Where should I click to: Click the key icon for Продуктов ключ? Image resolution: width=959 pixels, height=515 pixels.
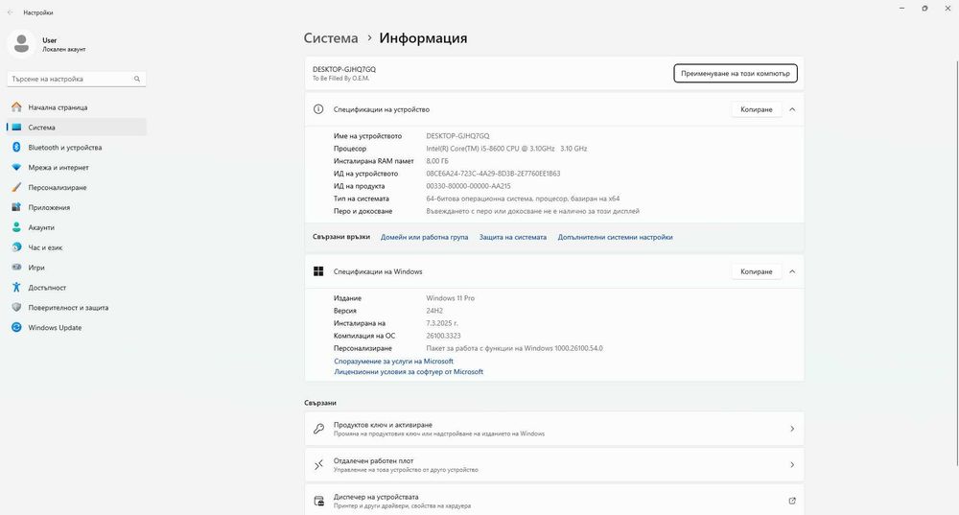coord(318,429)
